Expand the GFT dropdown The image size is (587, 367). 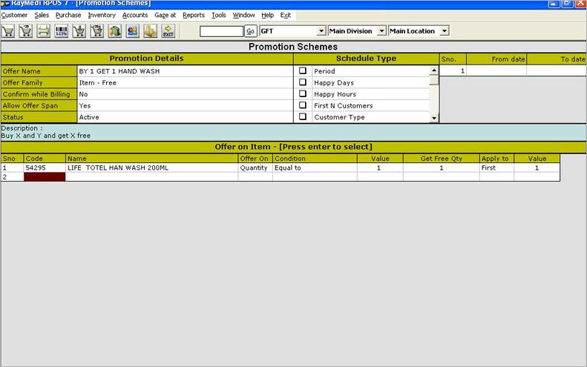[x=321, y=31]
